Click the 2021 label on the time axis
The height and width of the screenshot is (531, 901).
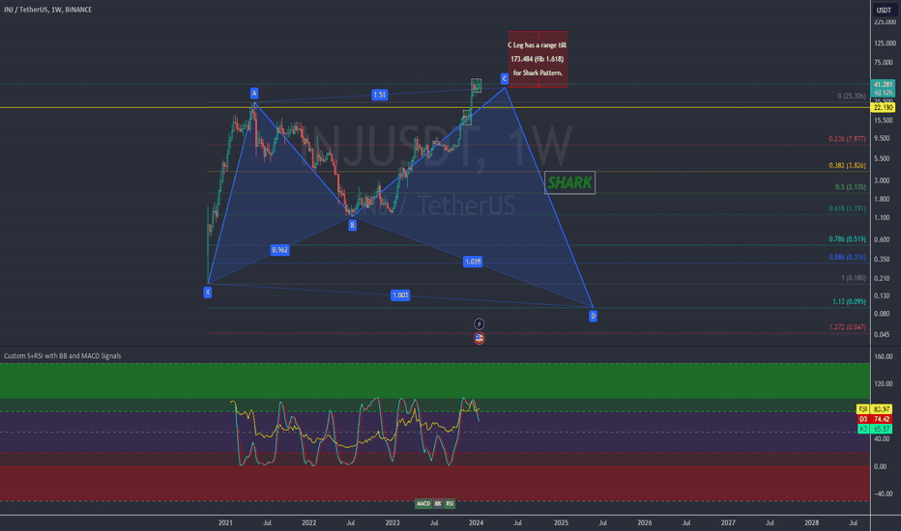pyautogui.click(x=225, y=522)
